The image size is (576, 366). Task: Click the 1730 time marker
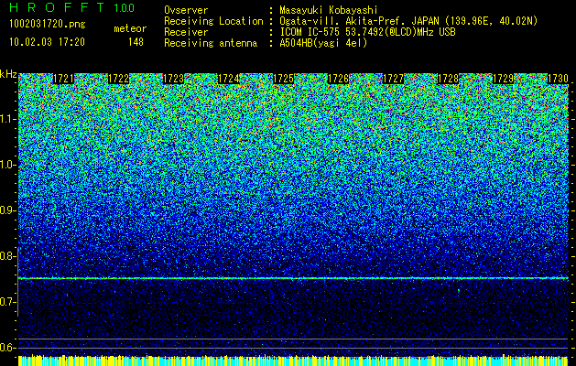558,79
